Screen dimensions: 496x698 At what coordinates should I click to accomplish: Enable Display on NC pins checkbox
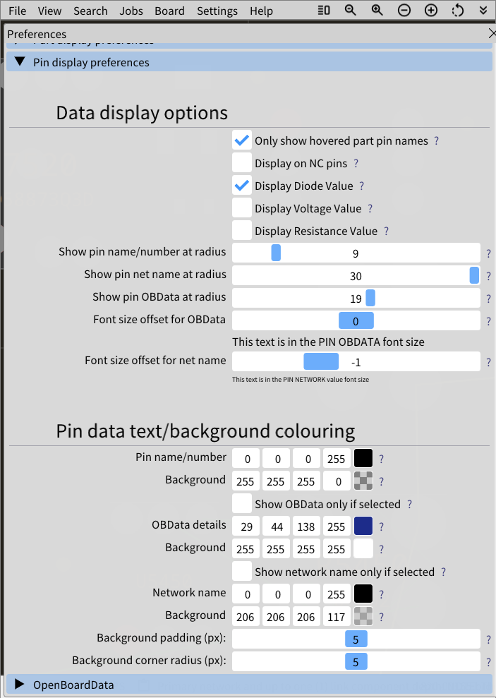[242, 164]
